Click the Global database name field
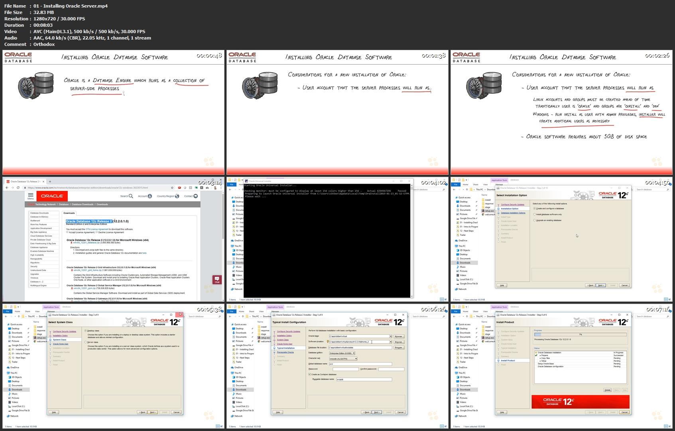This screenshot has height=431, width=675. 360,364
